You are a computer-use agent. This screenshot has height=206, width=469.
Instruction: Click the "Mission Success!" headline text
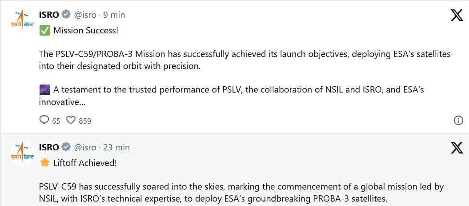(86, 31)
